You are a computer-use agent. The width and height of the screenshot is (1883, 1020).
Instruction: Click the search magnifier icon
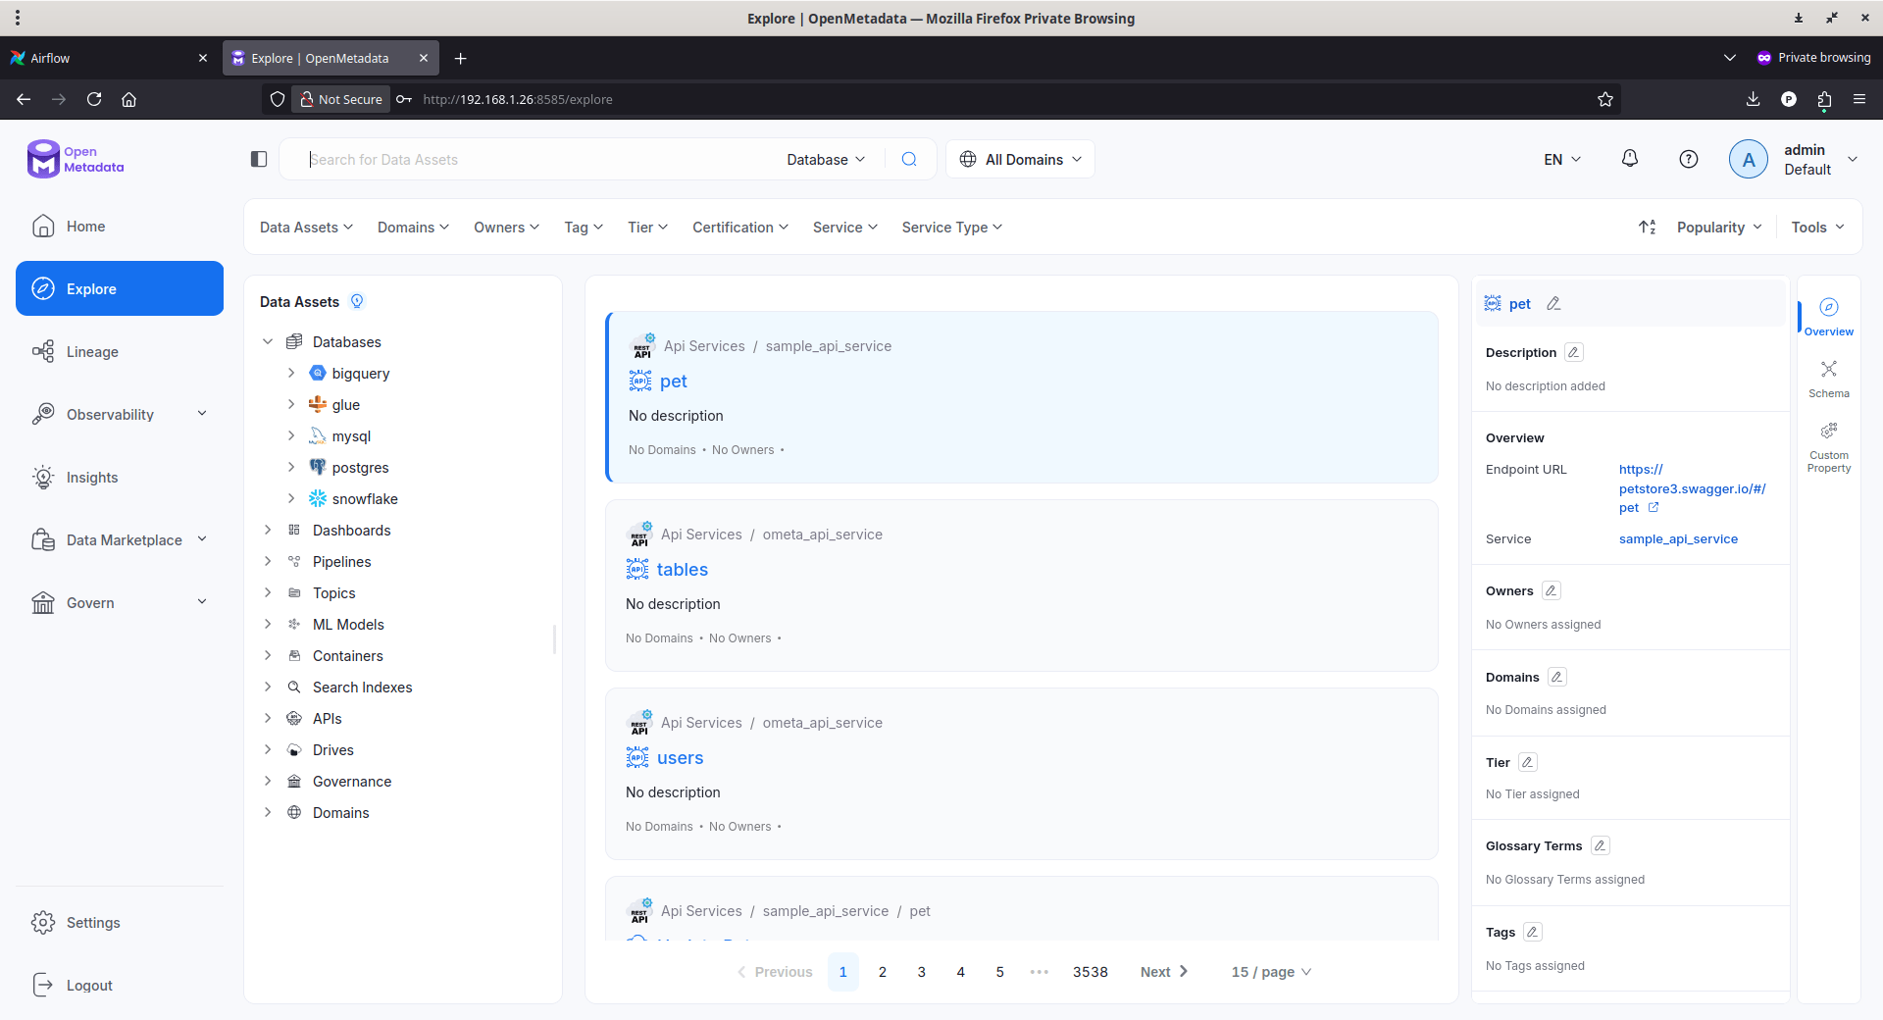pos(909,159)
